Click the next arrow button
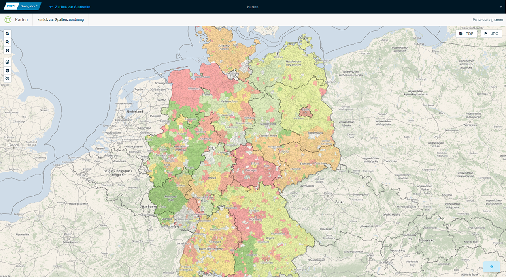The width and height of the screenshot is (506, 278). (491, 267)
